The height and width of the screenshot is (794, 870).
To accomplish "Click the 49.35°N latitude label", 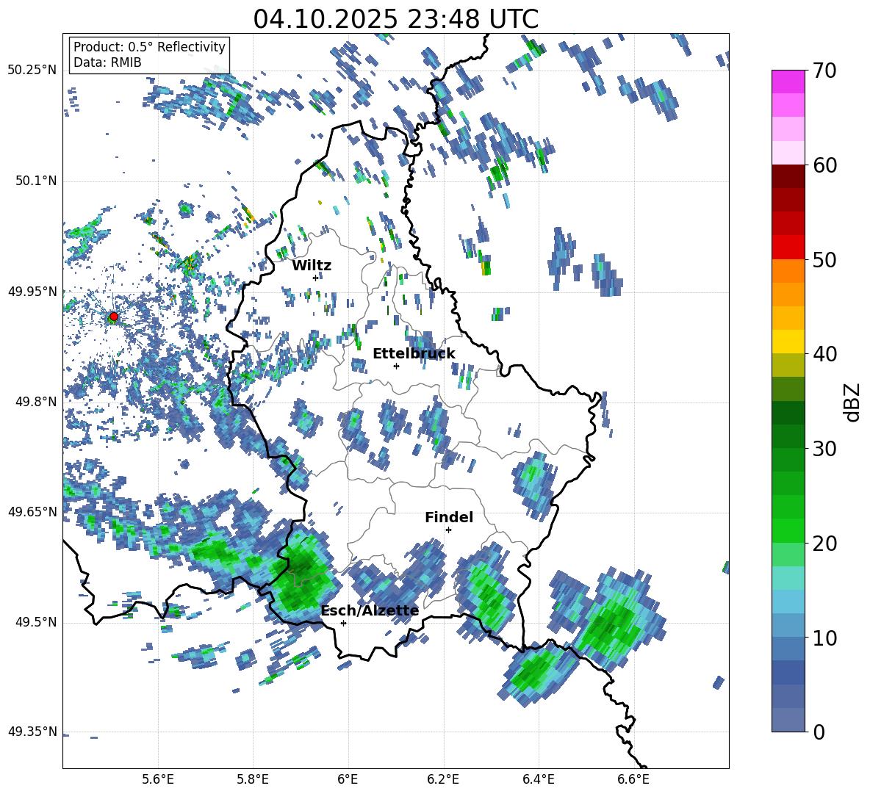I will (32, 732).
